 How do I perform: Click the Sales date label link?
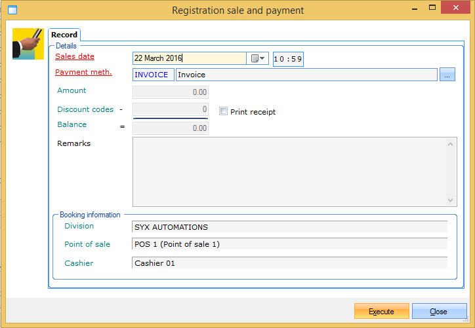(75, 56)
